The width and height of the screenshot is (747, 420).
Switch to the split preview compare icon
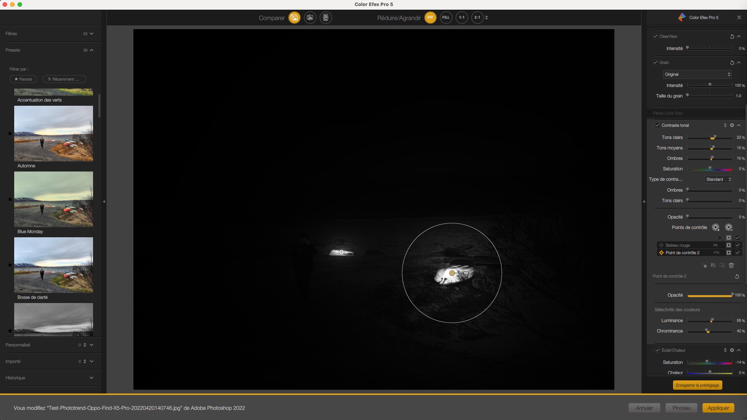[x=310, y=18]
